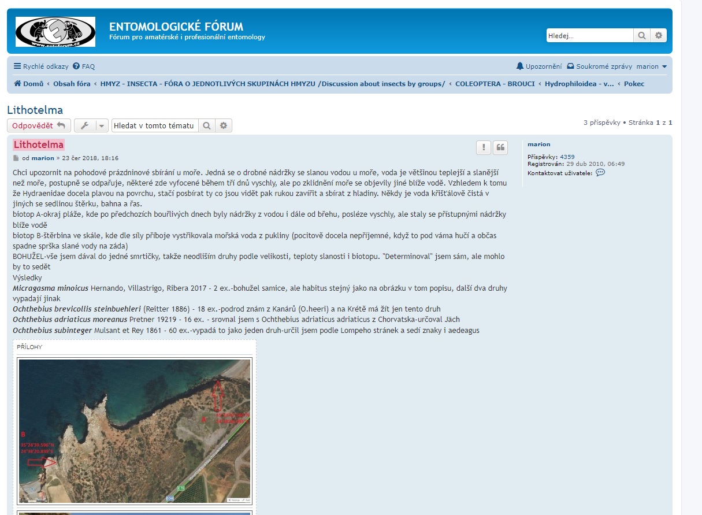Expand Rychlé odkazy quick links menu
This screenshot has width=702, height=515.
[x=41, y=66]
